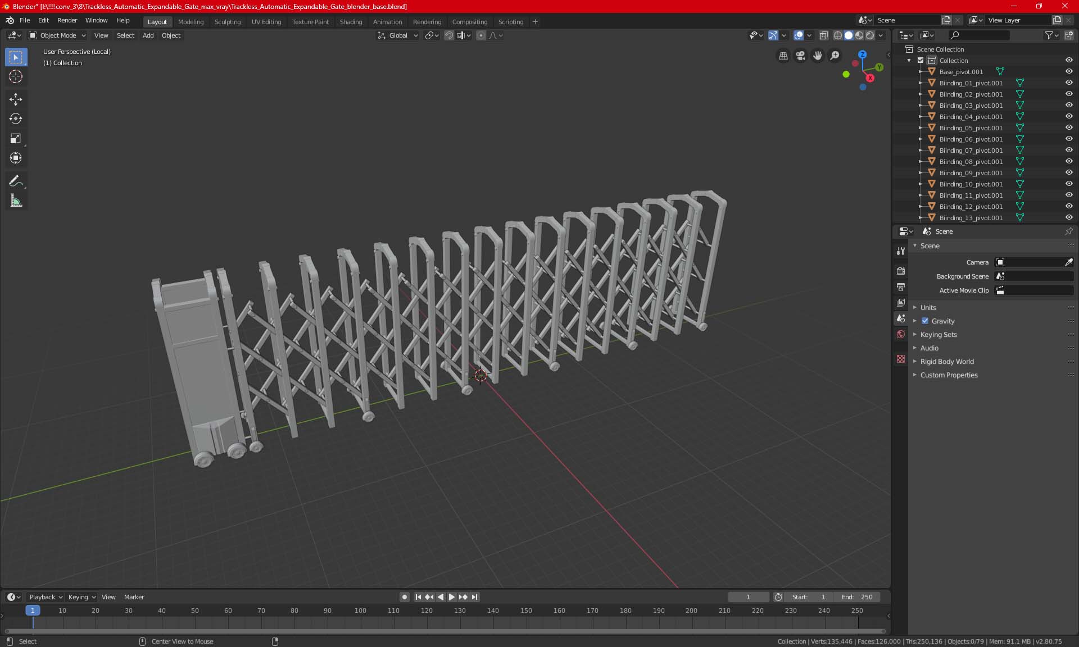The width and height of the screenshot is (1079, 647).
Task: Toggle visibility of Blinding_01_pivot.001
Action: pyautogui.click(x=1070, y=83)
